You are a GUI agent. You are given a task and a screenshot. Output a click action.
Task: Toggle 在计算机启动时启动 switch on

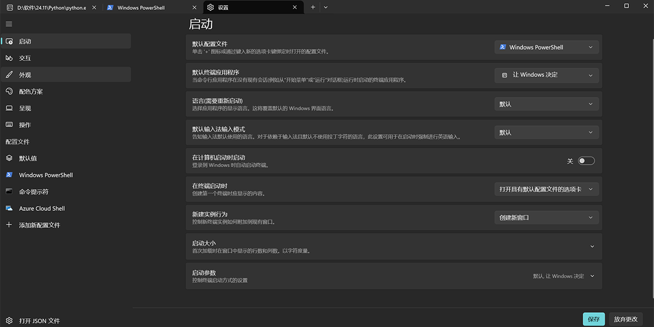pyautogui.click(x=586, y=160)
